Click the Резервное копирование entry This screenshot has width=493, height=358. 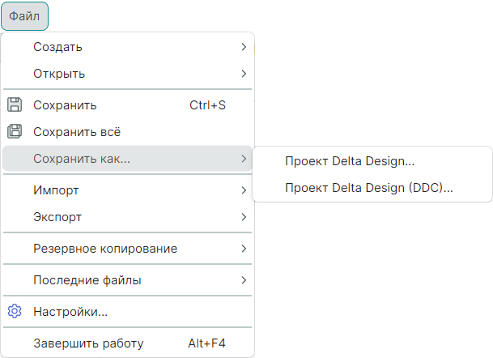click(x=104, y=249)
